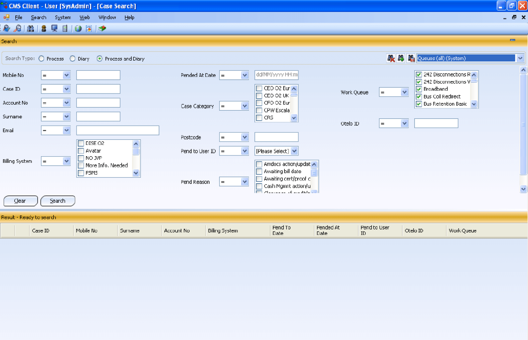Open the Email operator dropdown
Image resolution: width=528 pixels, height=340 pixels.
(67, 130)
